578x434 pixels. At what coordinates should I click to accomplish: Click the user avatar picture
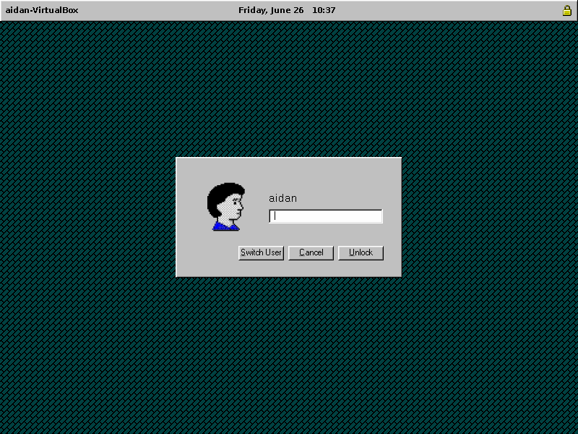(226, 207)
